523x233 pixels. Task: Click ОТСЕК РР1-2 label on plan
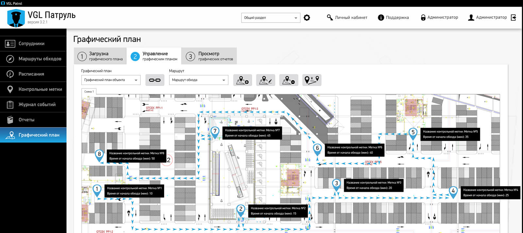105,231
